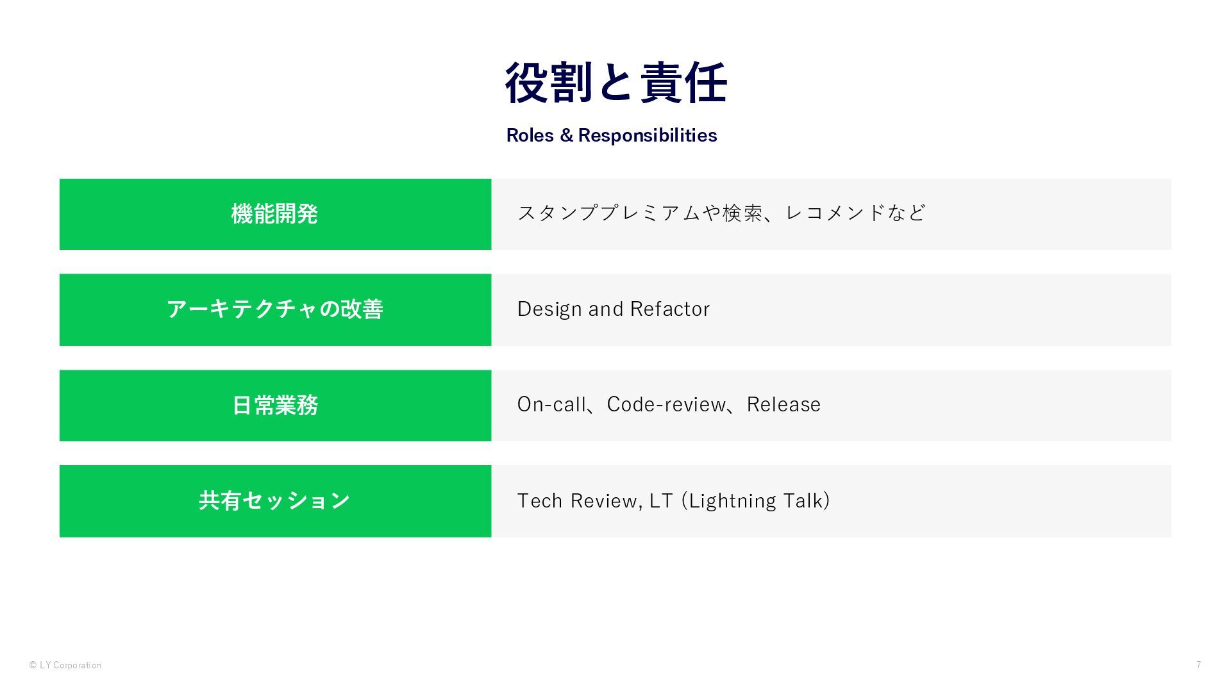
Task: Click the LT (Lightning Talk) text
Action: (740, 500)
